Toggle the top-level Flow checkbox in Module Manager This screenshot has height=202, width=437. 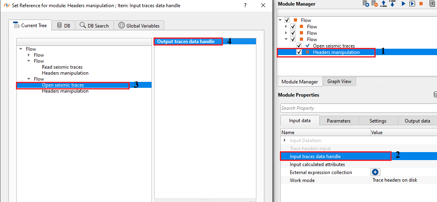tap(287, 20)
